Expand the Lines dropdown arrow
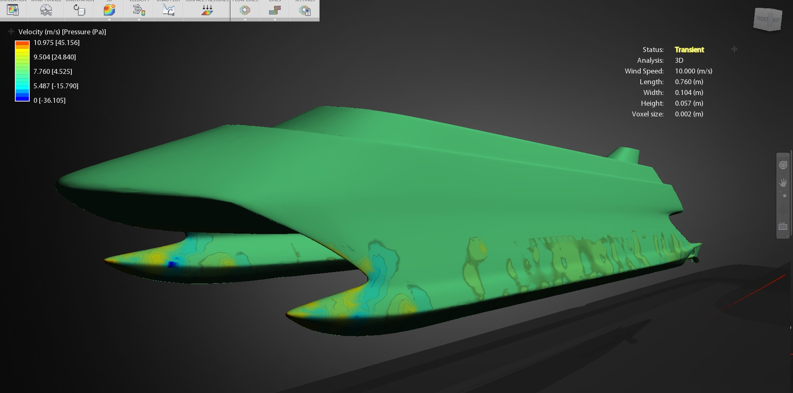This screenshot has width=793, height=393. click(x=275, y=19)
